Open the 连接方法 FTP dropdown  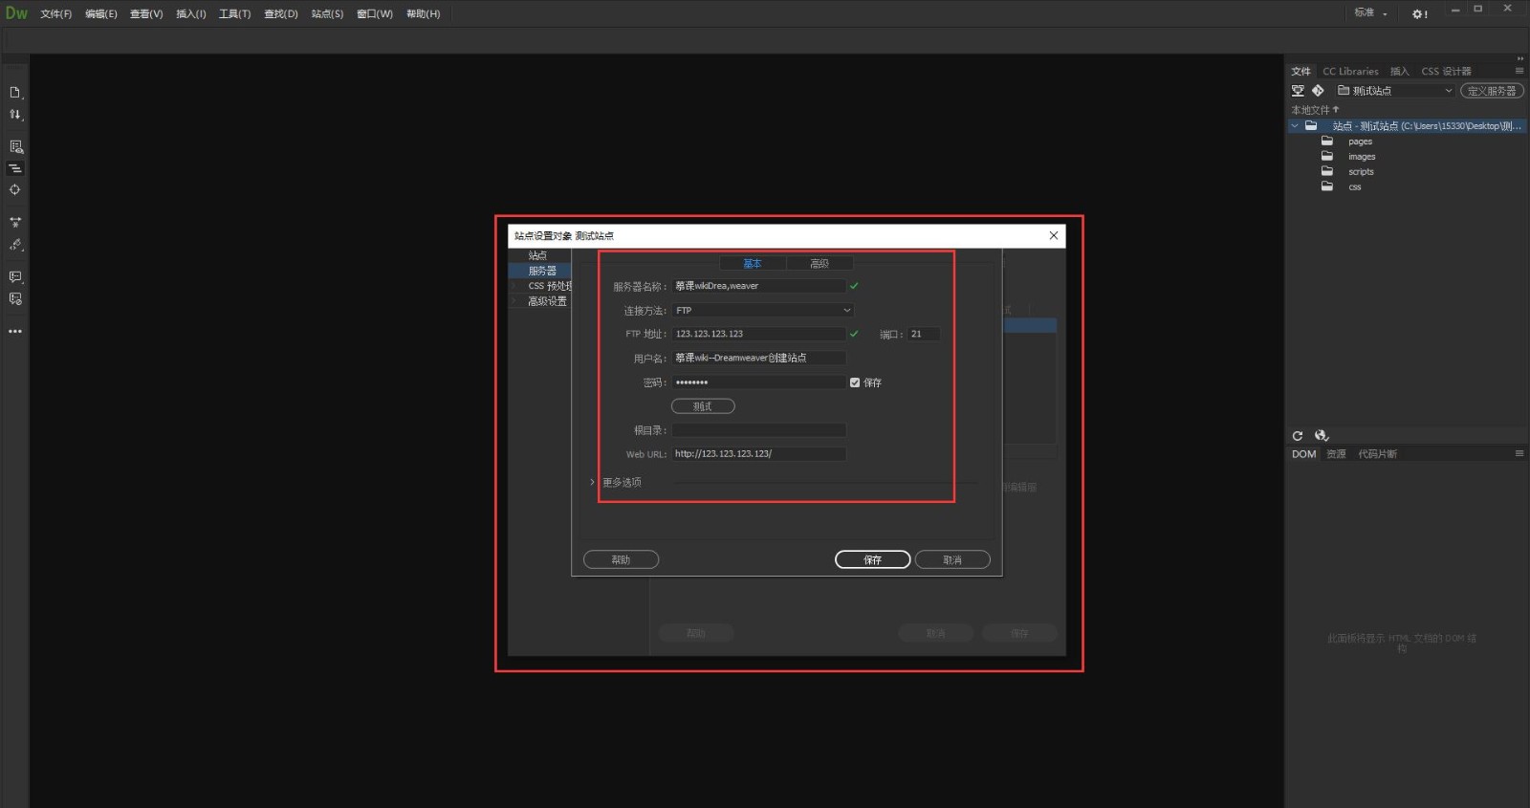pyautogui.click(x=762, y=310)
